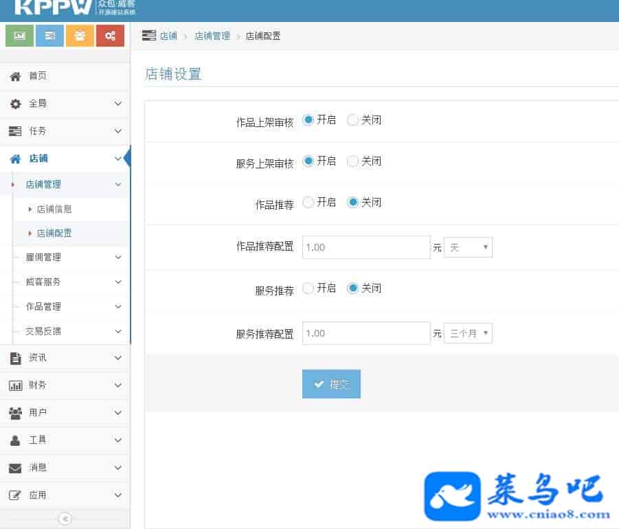Set 作品上架审核 to 关闭
The height and width of the screenshot is (529, 619).
(353, 120)
